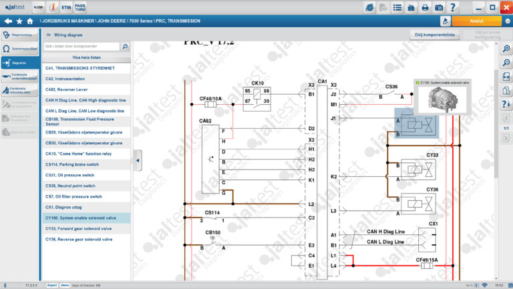Open help with the question mark icon
Viewport: 513px width, 289px height.
(x=453, y=7)
